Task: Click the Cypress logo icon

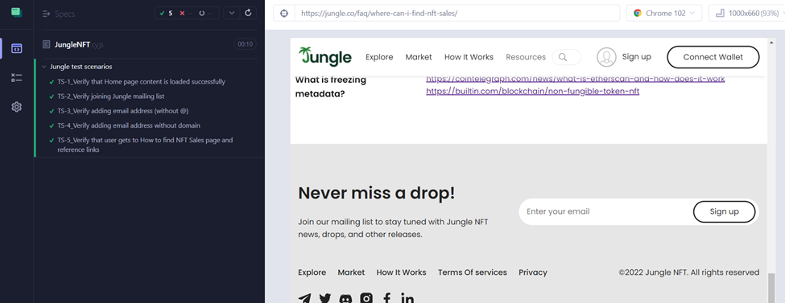Action: pyautogui.click(x=17, y=12)
